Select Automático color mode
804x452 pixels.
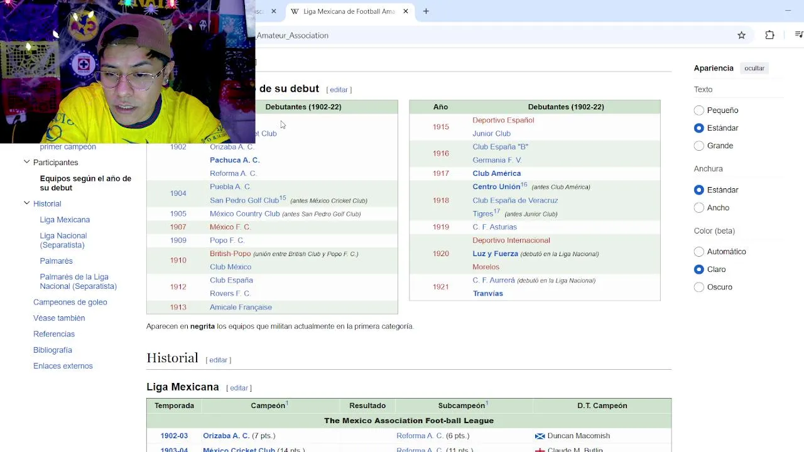click(x=699, y=252)
